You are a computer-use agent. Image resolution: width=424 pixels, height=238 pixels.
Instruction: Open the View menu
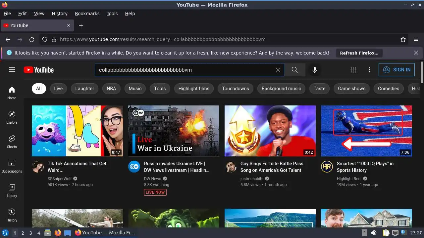coord(39,14)
